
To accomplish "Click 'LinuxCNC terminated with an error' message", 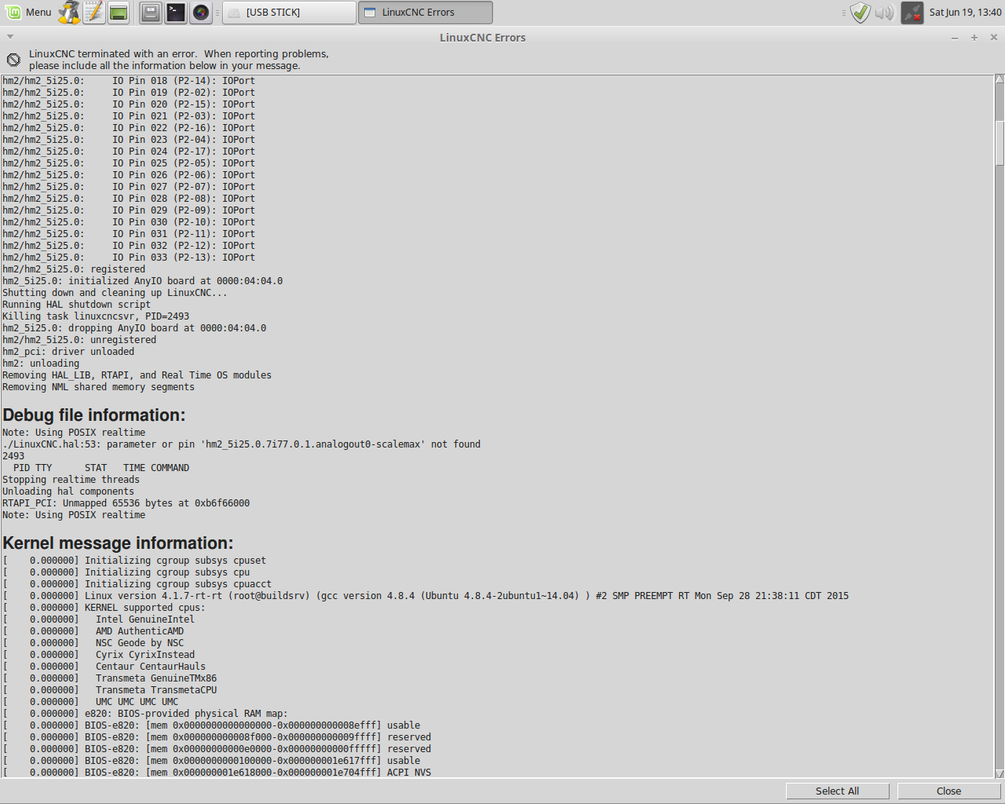I will (x=179, y=60).
